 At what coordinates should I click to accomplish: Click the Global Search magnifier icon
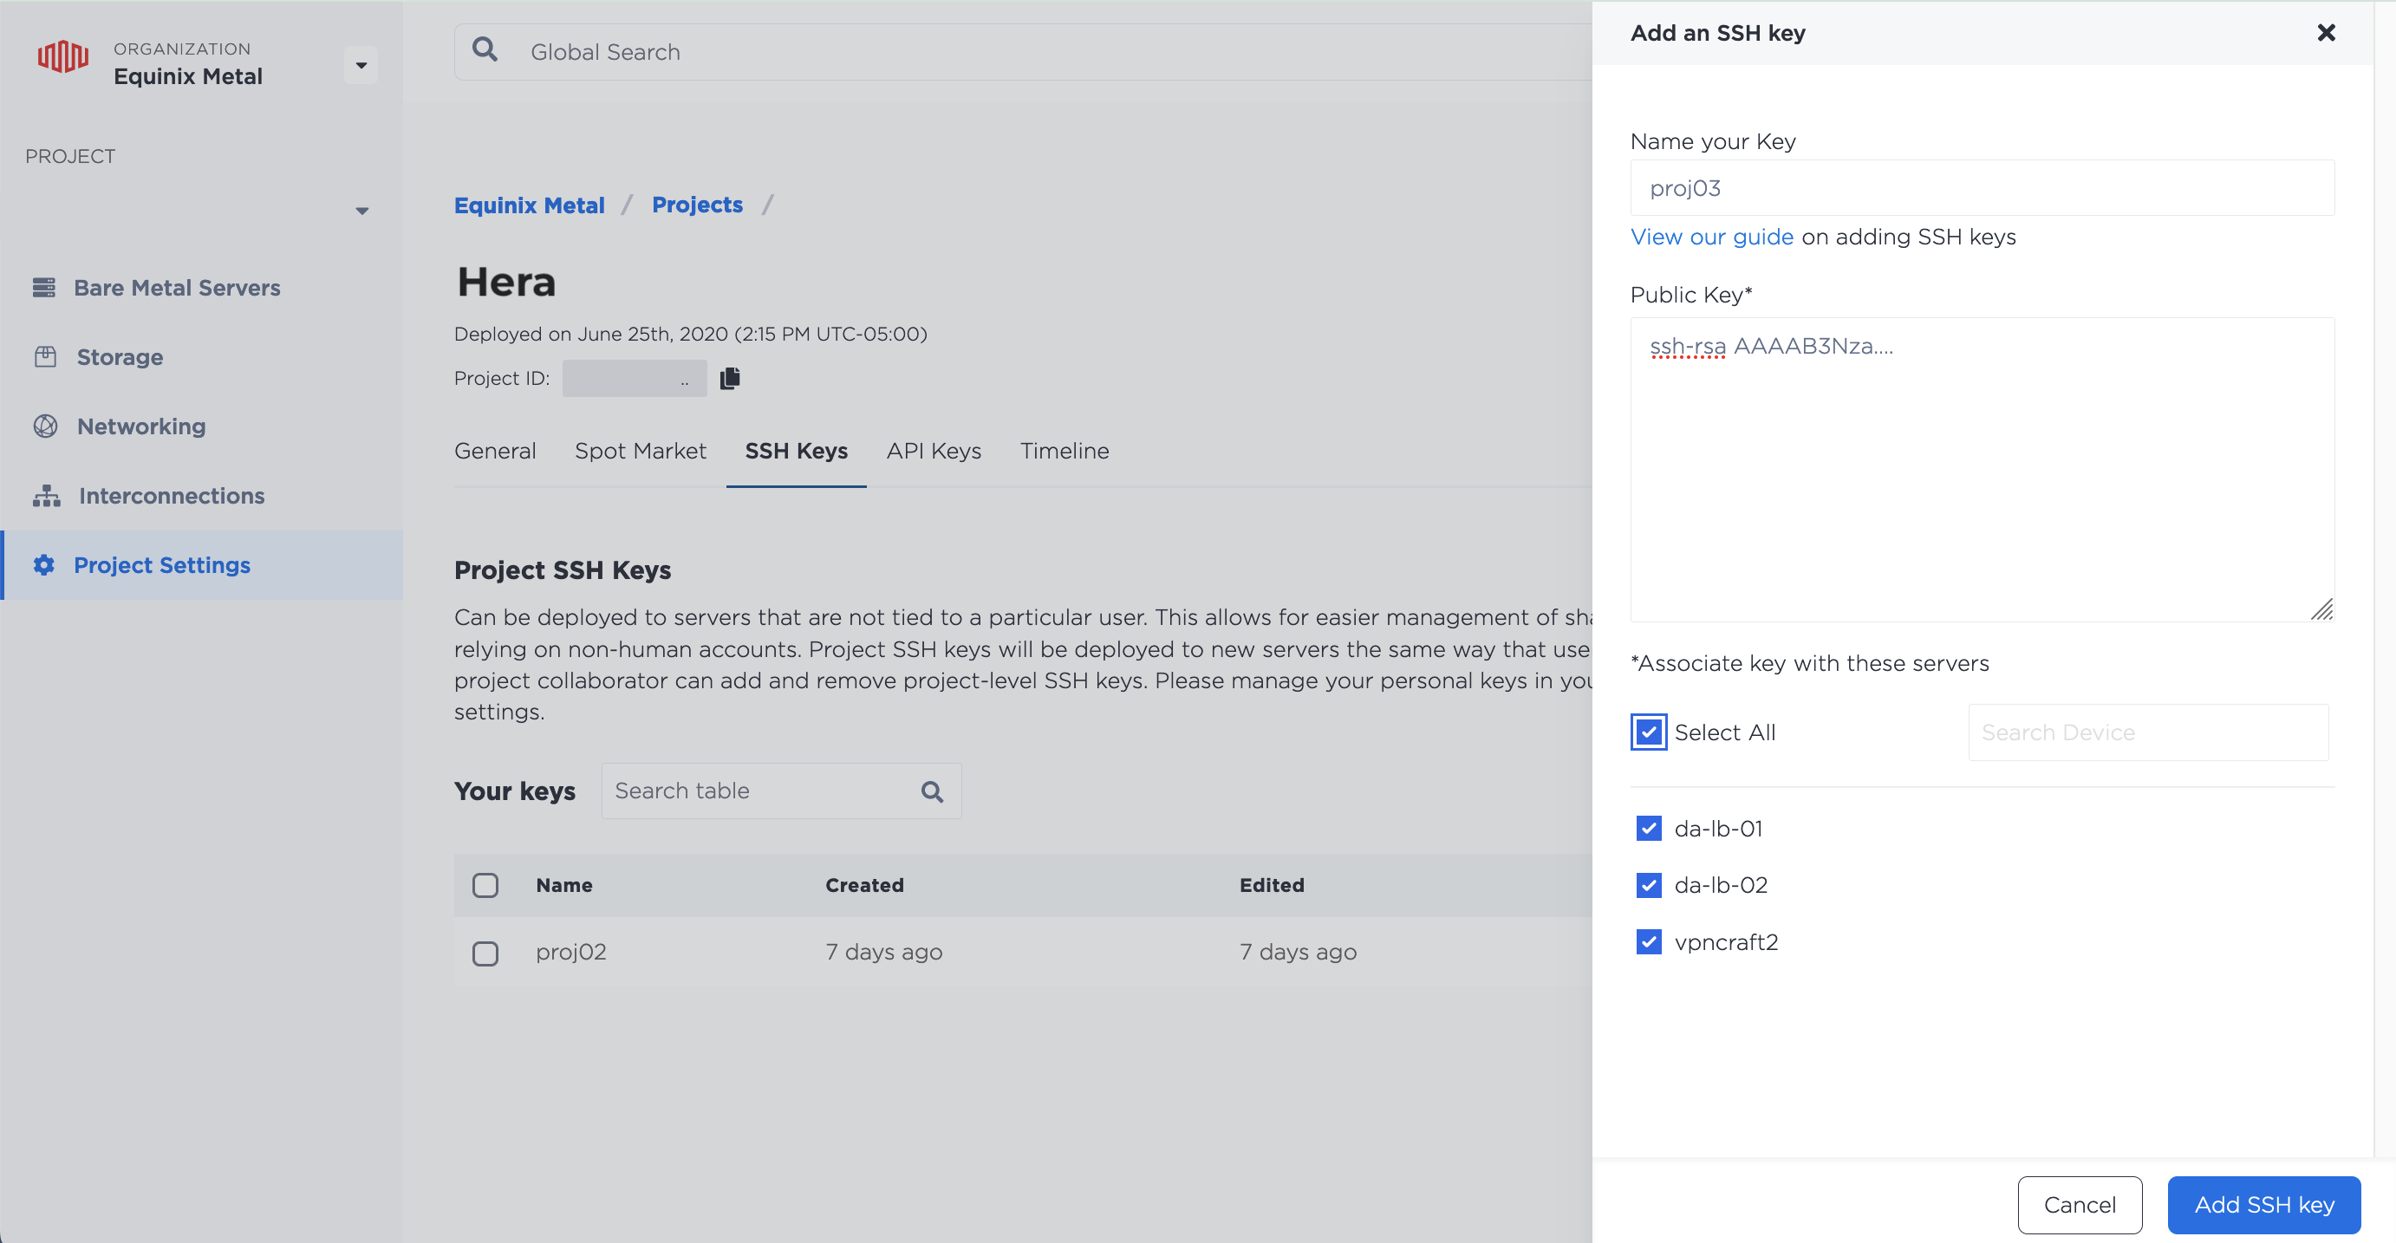pos(485,49)
